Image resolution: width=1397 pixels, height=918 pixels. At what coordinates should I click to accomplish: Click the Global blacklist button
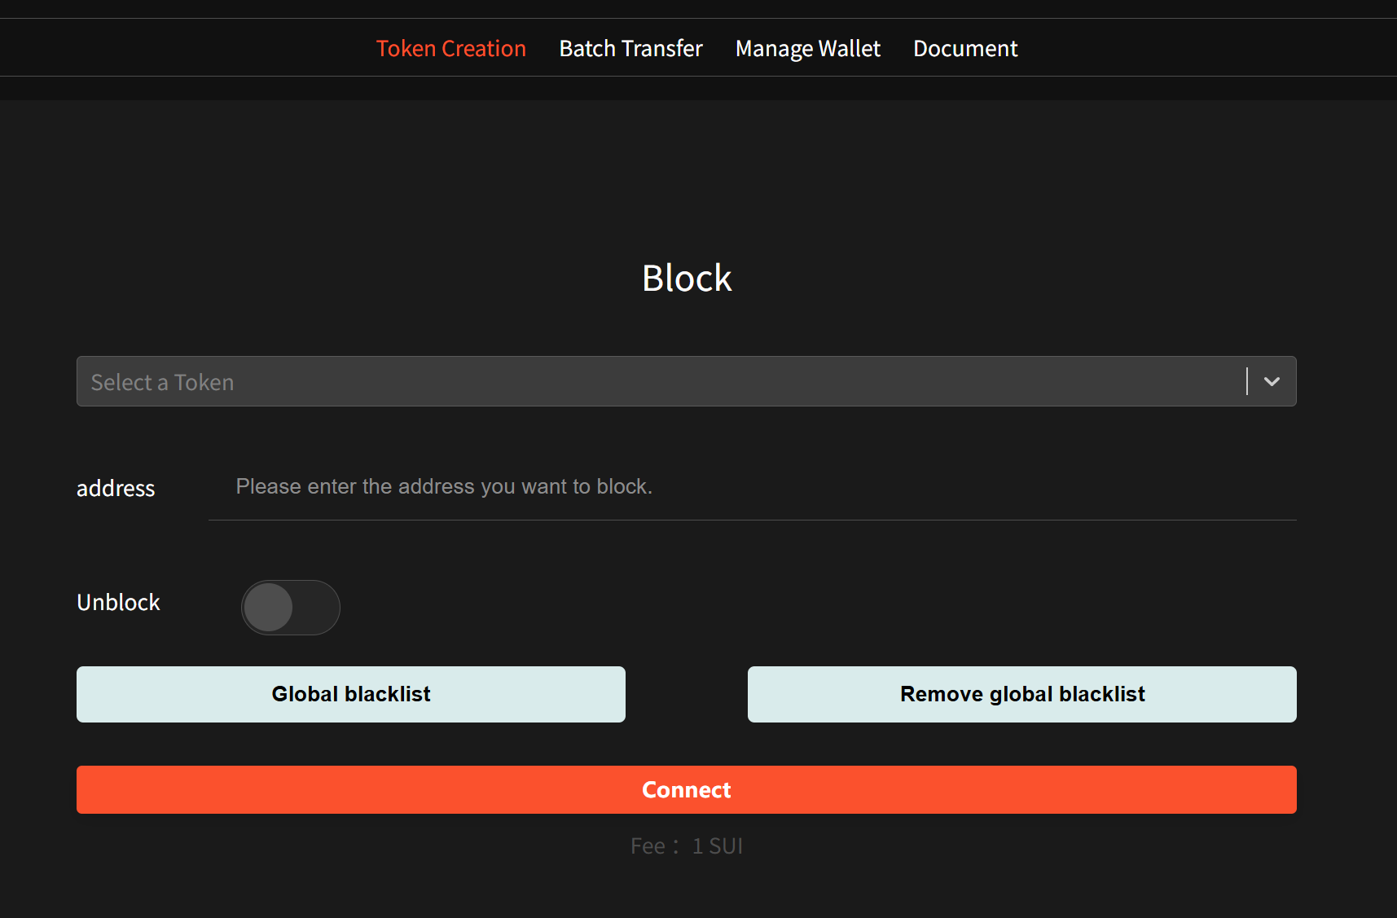[350, 694]
